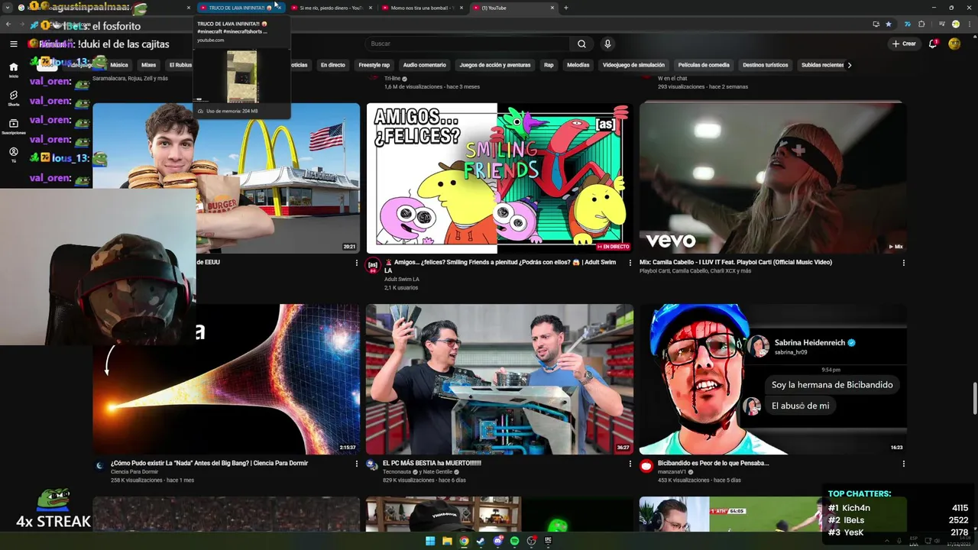This screenshot has width=978, height=550.
Task: Open Epic Games Launcher from the taskbar
Action: (548, 541)
